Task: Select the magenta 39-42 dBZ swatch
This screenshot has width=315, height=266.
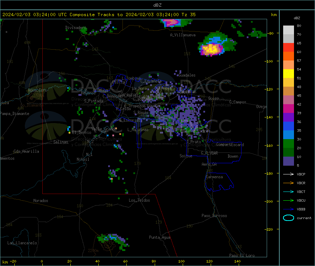Action: pos(288,108)
